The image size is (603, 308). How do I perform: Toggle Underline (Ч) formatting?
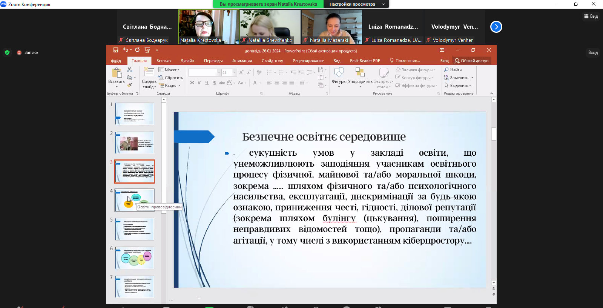pos(207,83)
